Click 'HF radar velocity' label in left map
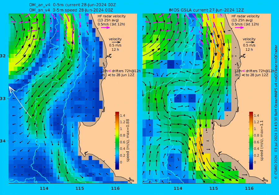 112,16
